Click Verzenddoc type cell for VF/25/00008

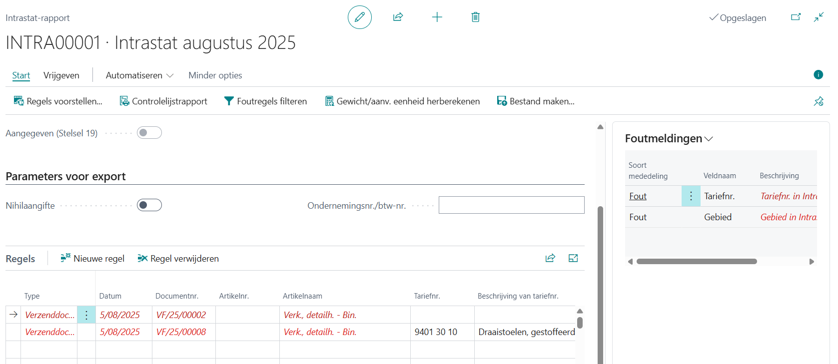click(49, 332)
